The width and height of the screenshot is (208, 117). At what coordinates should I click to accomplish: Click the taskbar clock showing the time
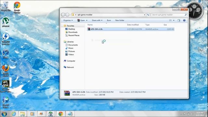point(200,114)
